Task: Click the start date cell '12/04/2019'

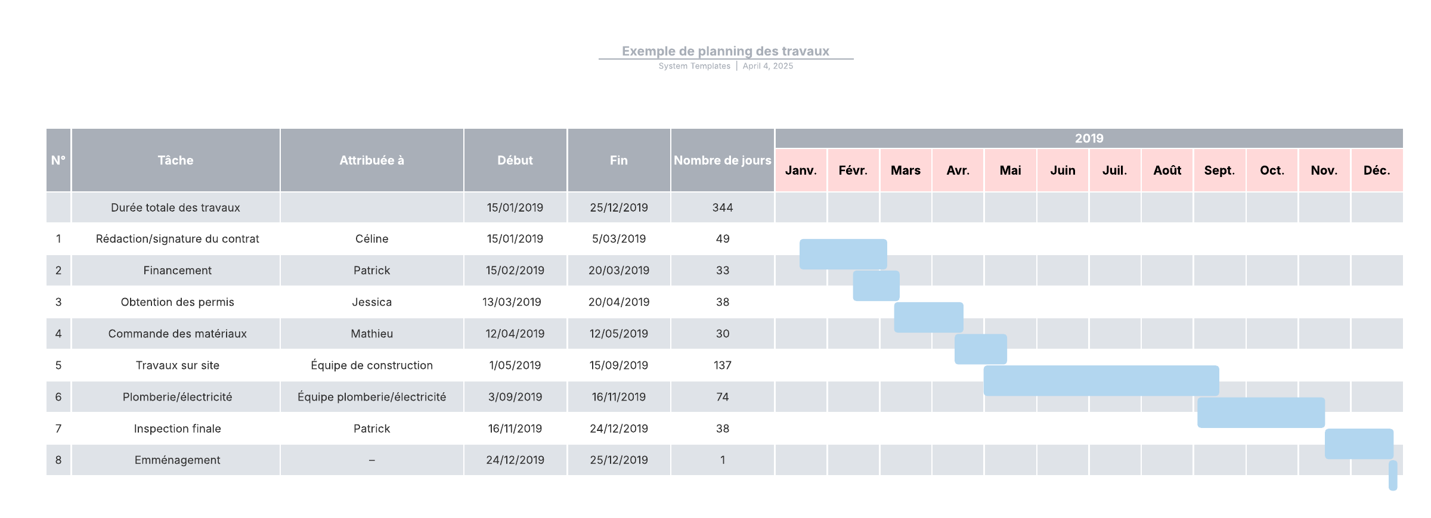Action: (x=515, y=334)
